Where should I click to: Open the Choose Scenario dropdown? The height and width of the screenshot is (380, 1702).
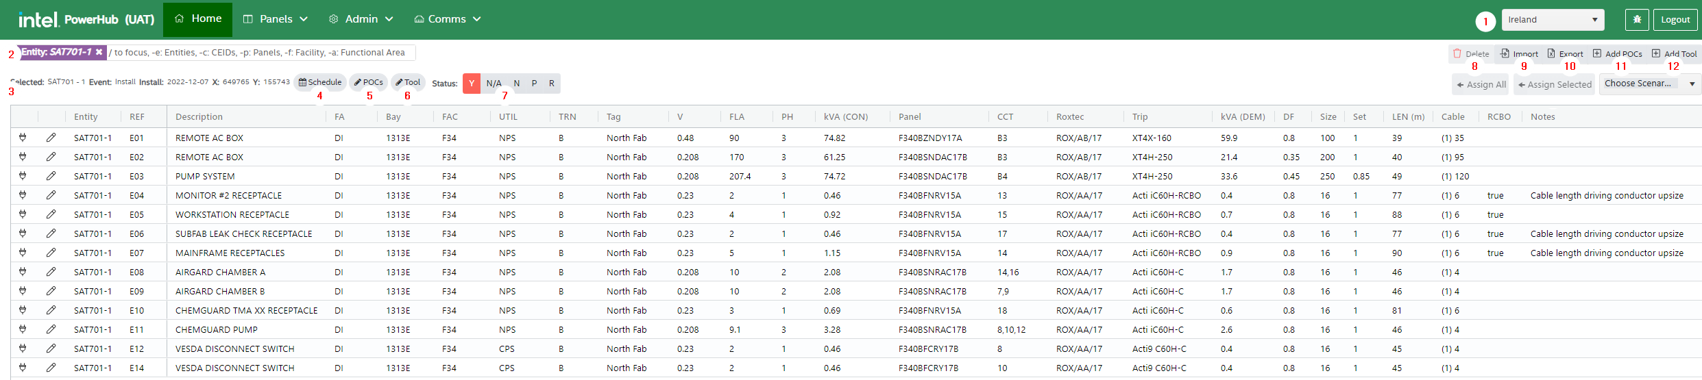(x=1649, y=84)
